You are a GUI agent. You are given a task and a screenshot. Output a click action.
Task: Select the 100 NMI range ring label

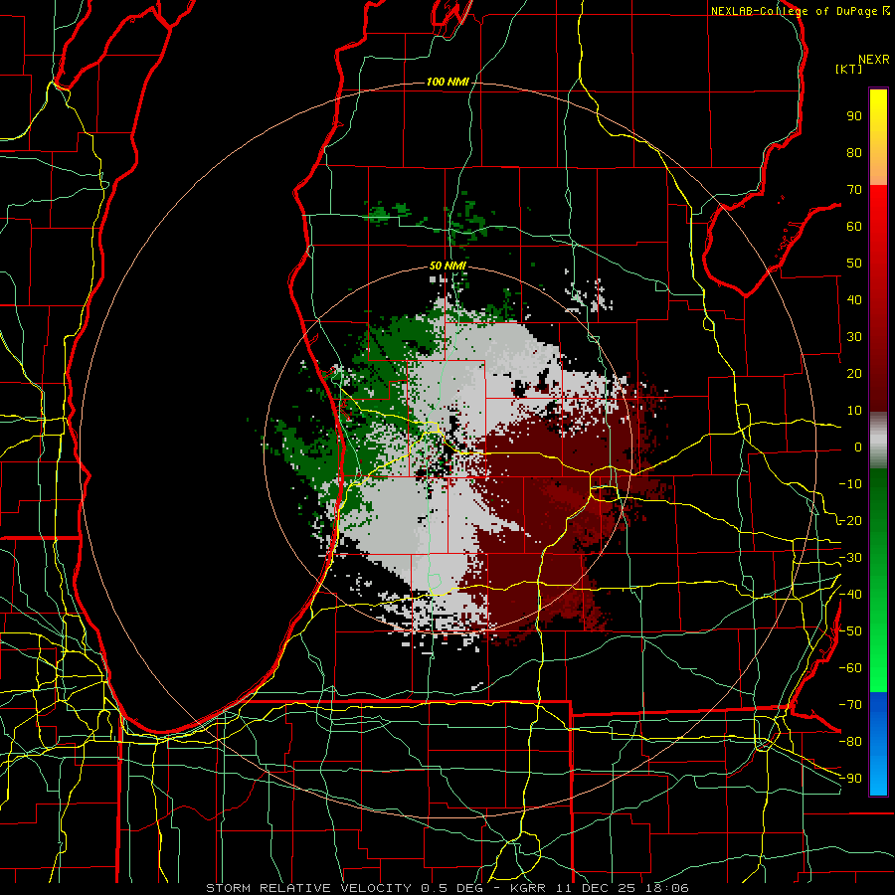click(447, 83)
